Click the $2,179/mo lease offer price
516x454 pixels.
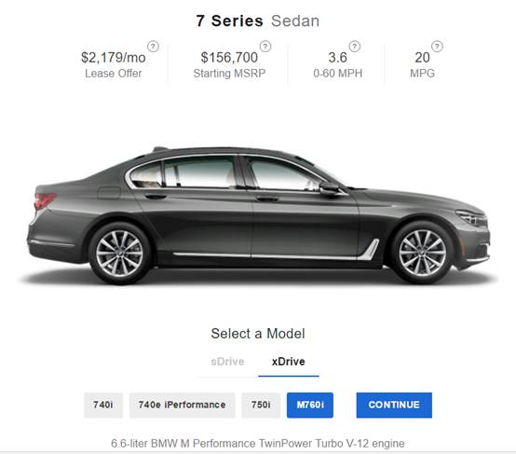tap(114, 58)
